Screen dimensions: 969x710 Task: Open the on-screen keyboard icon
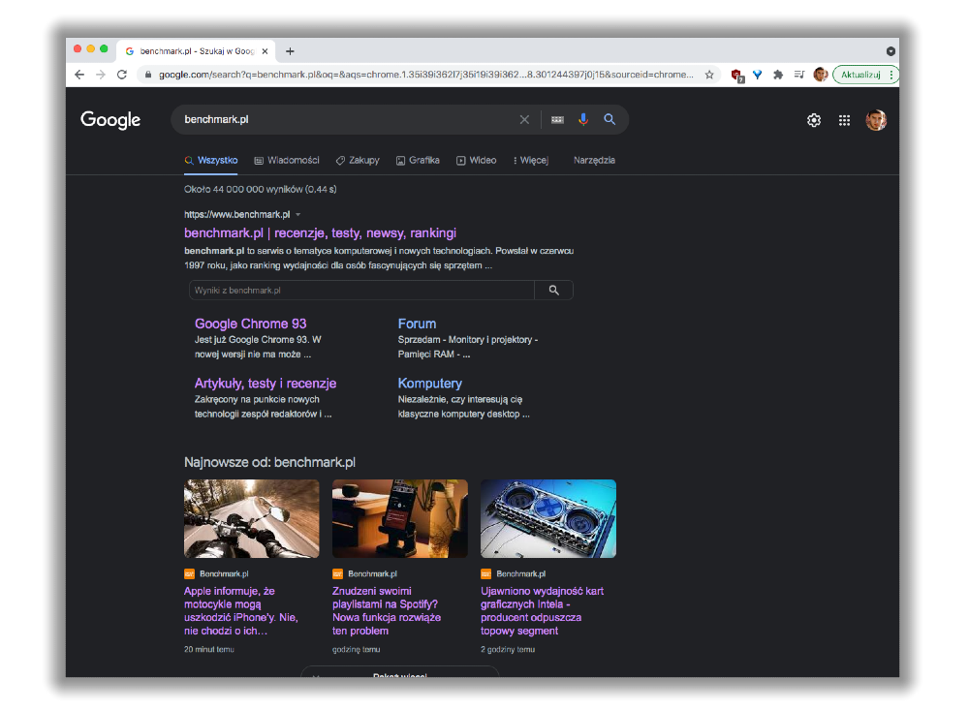pos(557,120)
